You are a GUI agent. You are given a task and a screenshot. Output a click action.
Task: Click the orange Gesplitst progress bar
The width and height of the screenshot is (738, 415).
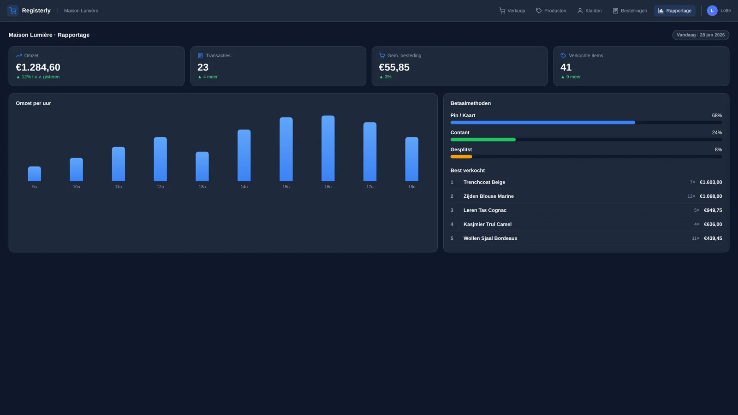pos(461,157)
